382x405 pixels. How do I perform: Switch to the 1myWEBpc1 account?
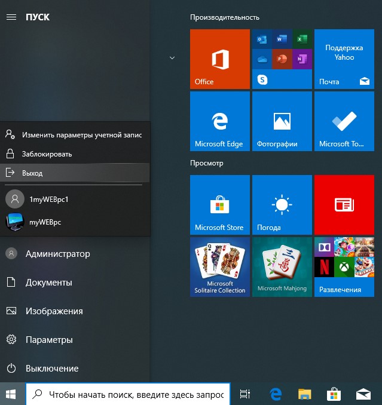[x=75, y=199]
